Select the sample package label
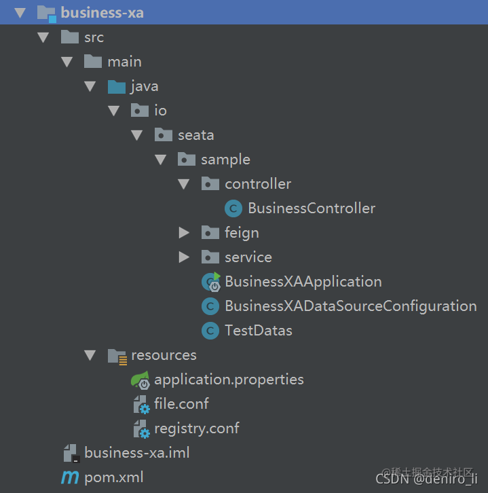This screenshot has height=493, width=488. pyautogui.click(x=225, y=160)
